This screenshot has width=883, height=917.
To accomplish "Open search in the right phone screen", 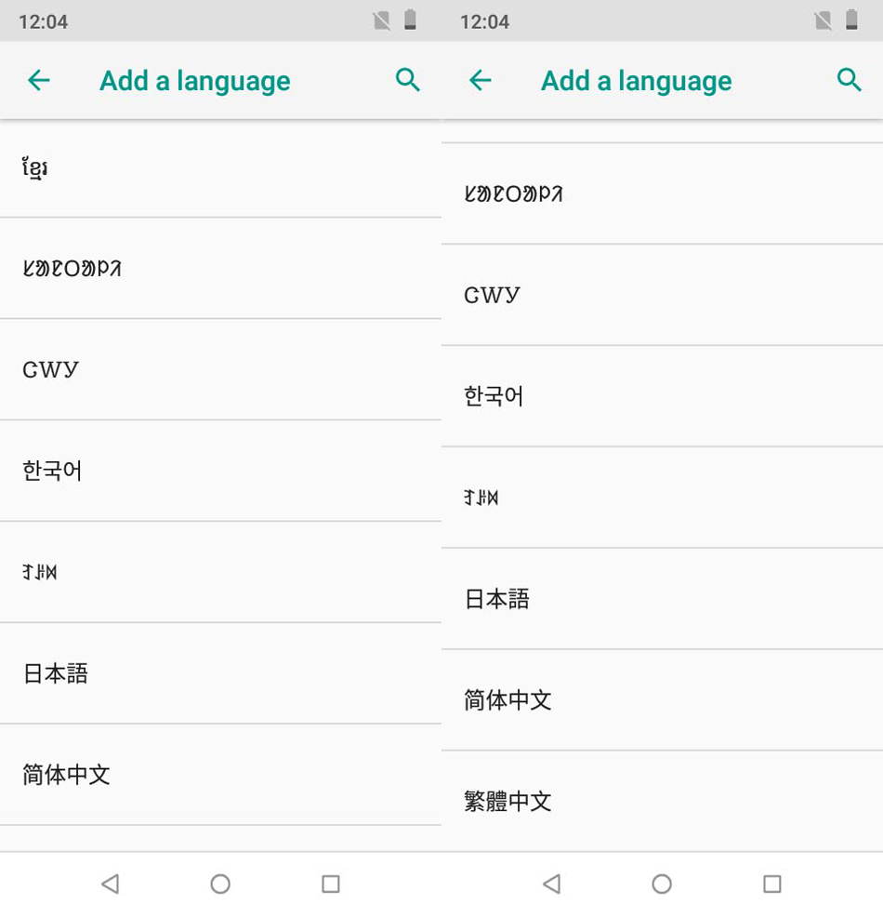I will click(849, 80).
